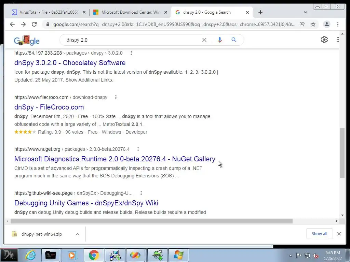
Task: Open dnSpy 3.0.2.0 - Chocolatey Software link
Action: pos(70,63)
